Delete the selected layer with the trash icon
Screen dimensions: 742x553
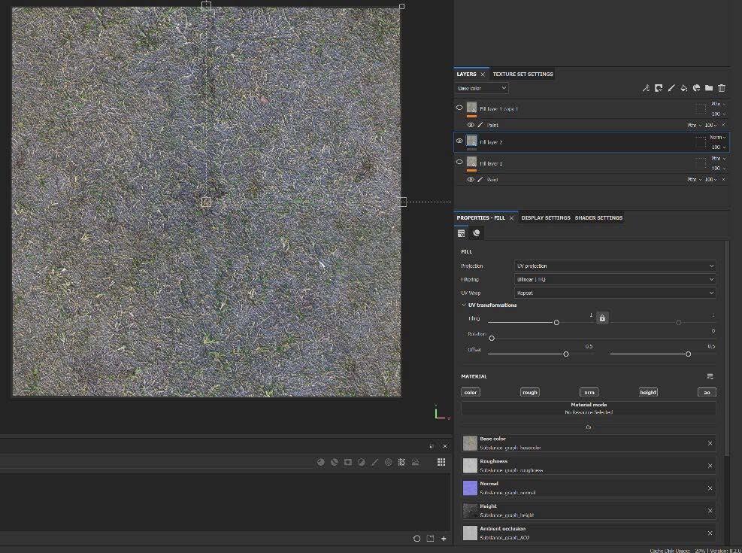[x=722, y=88]
